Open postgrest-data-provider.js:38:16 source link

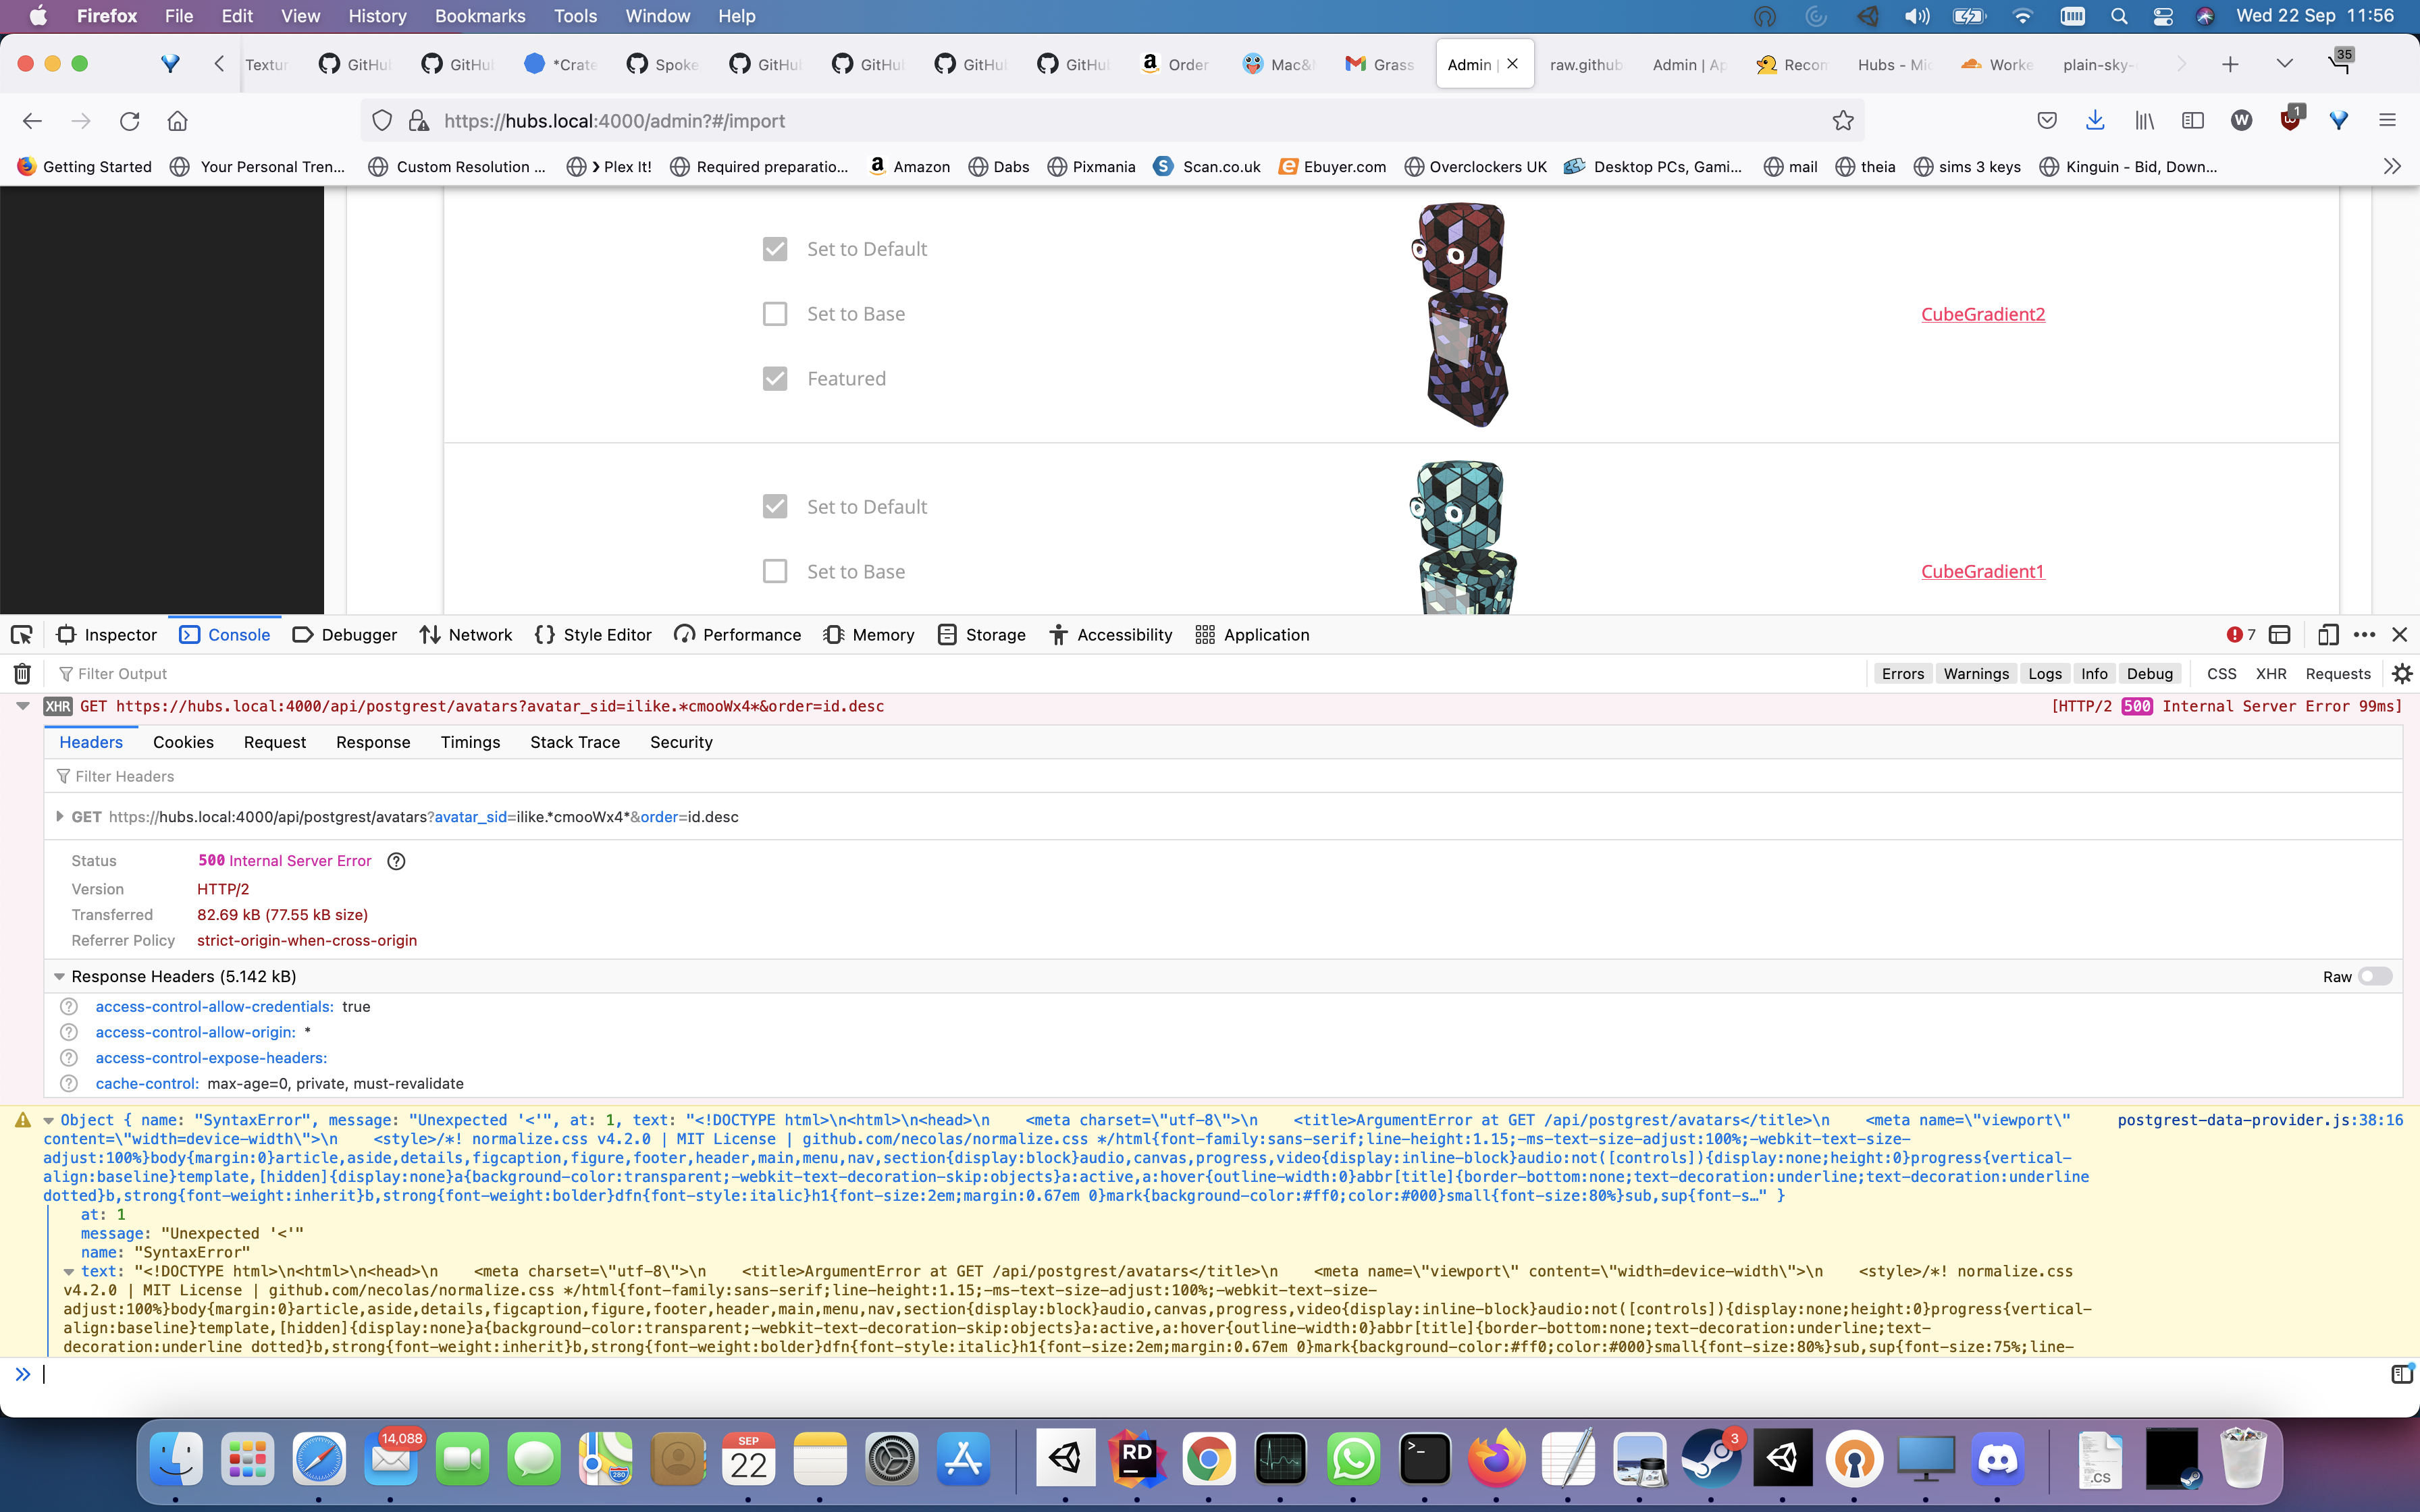2260,1120
